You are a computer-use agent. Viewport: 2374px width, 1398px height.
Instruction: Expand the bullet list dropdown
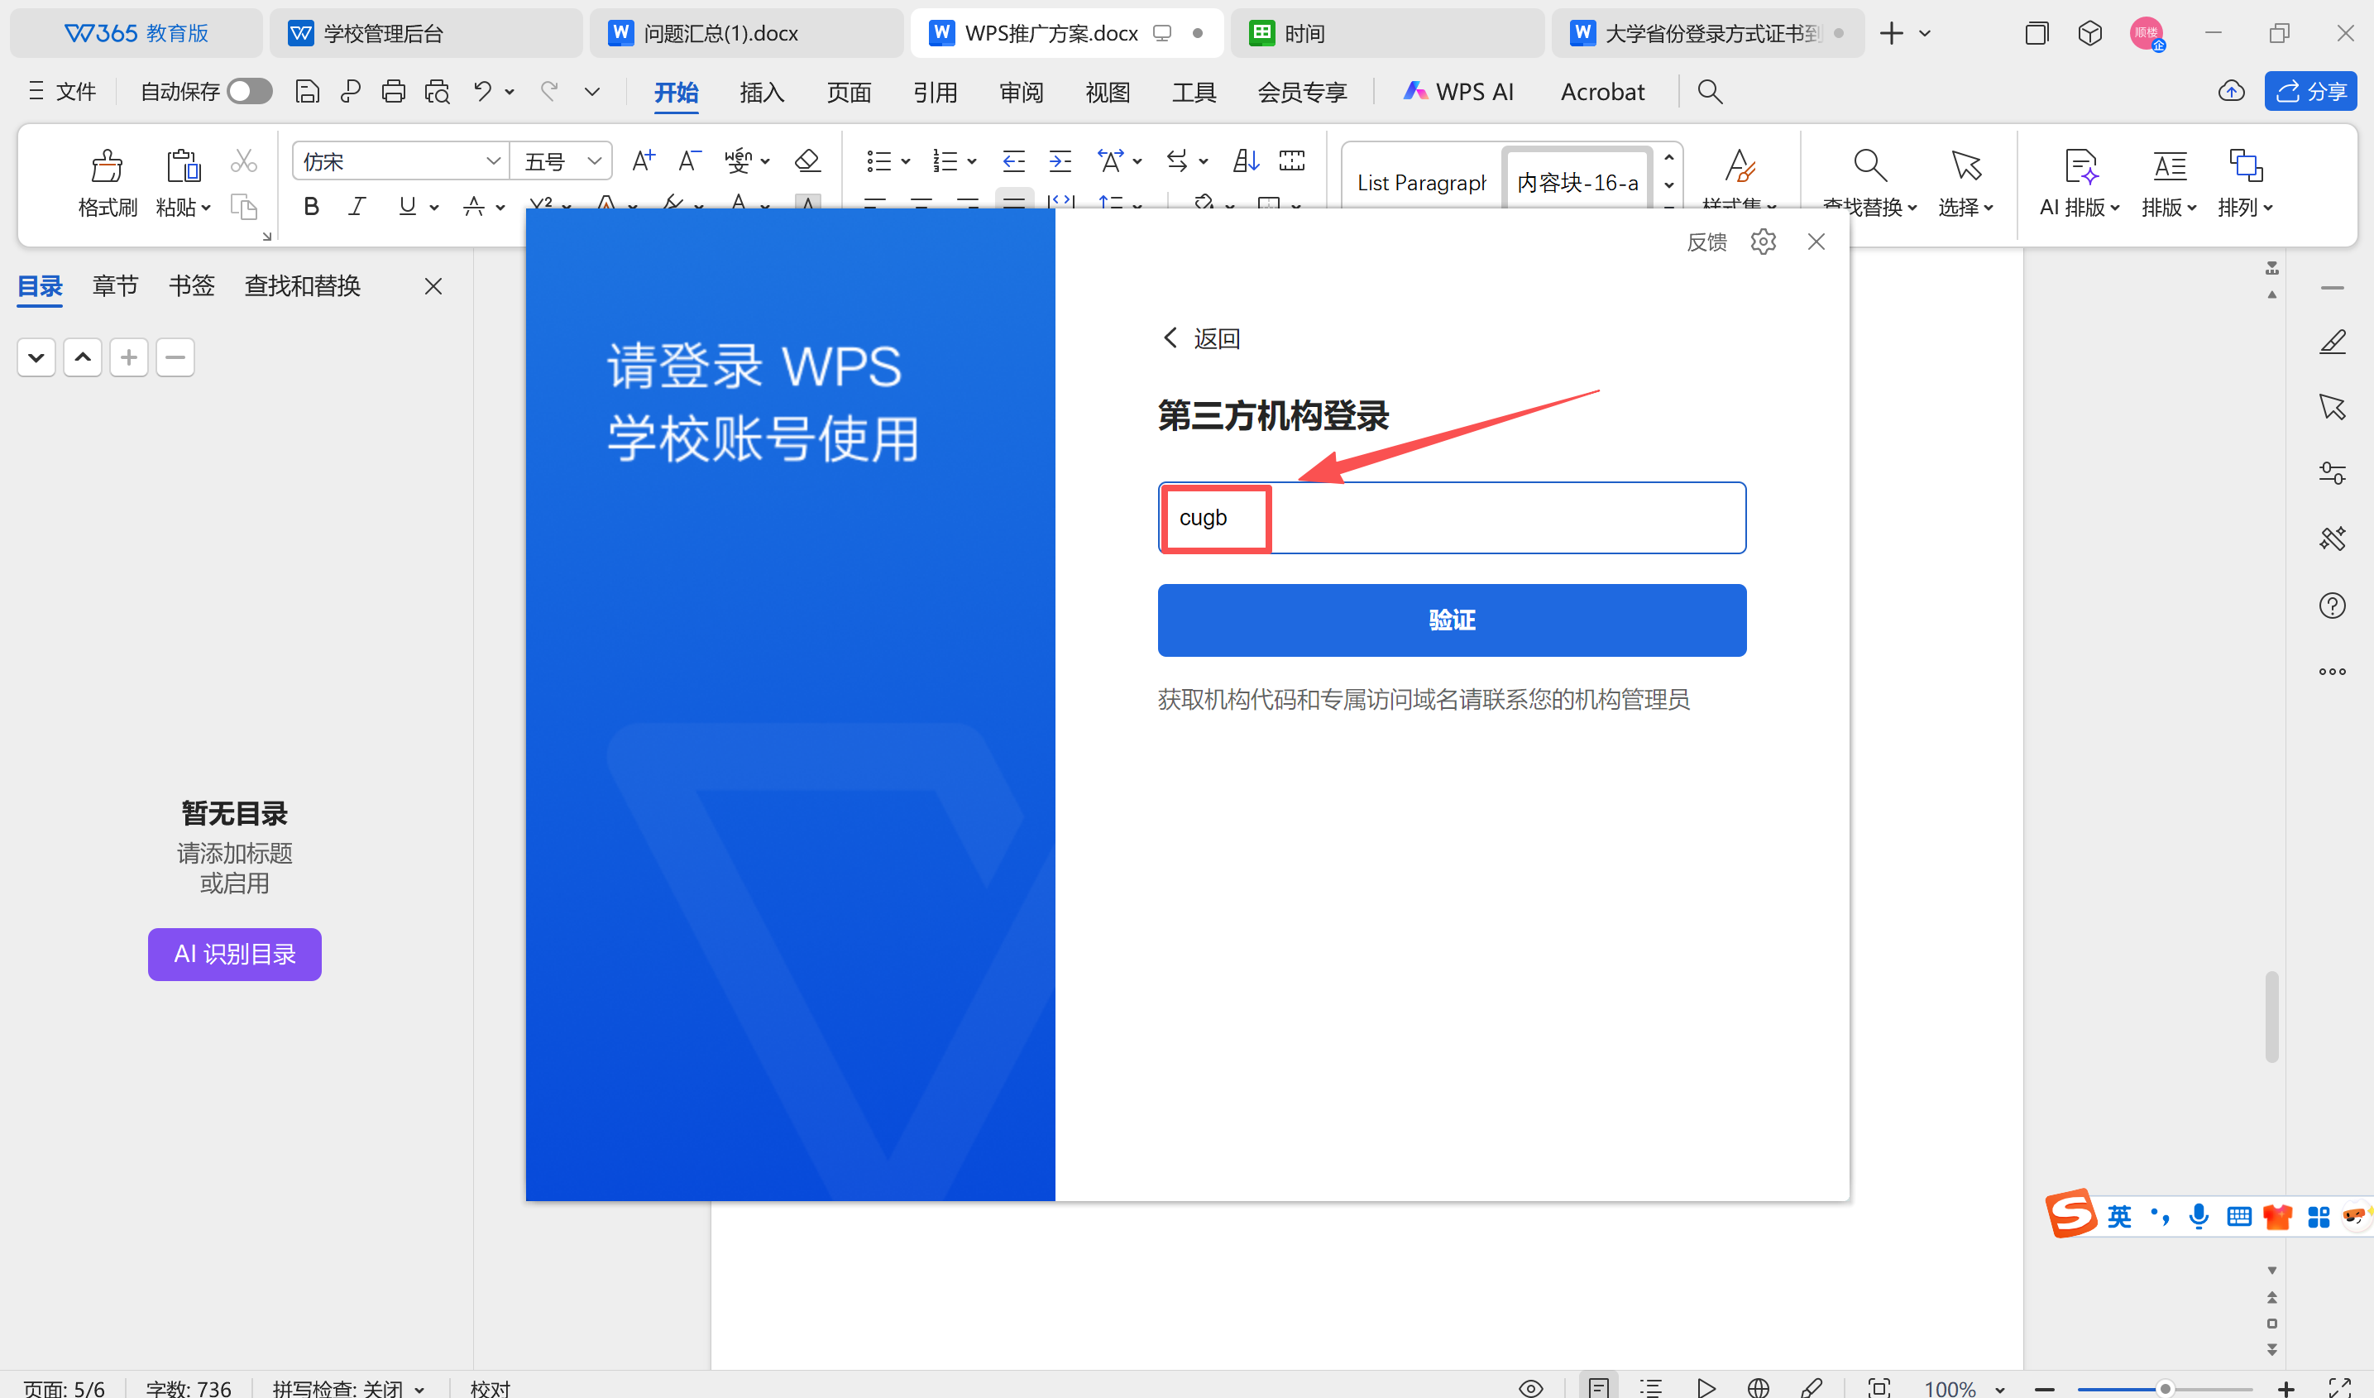click(x=905, y=162)
